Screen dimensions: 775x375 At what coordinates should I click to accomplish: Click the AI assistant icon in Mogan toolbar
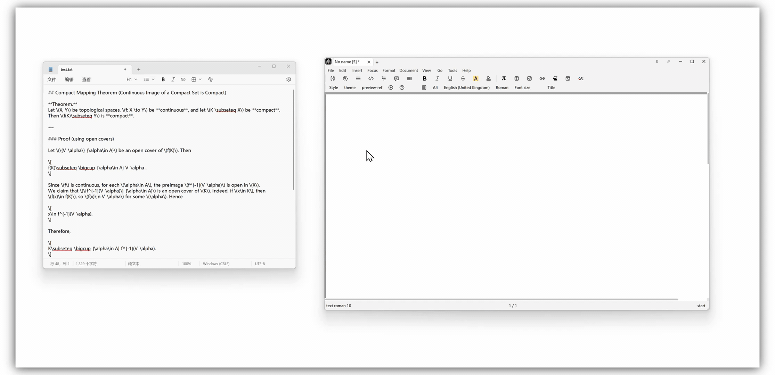581,78
